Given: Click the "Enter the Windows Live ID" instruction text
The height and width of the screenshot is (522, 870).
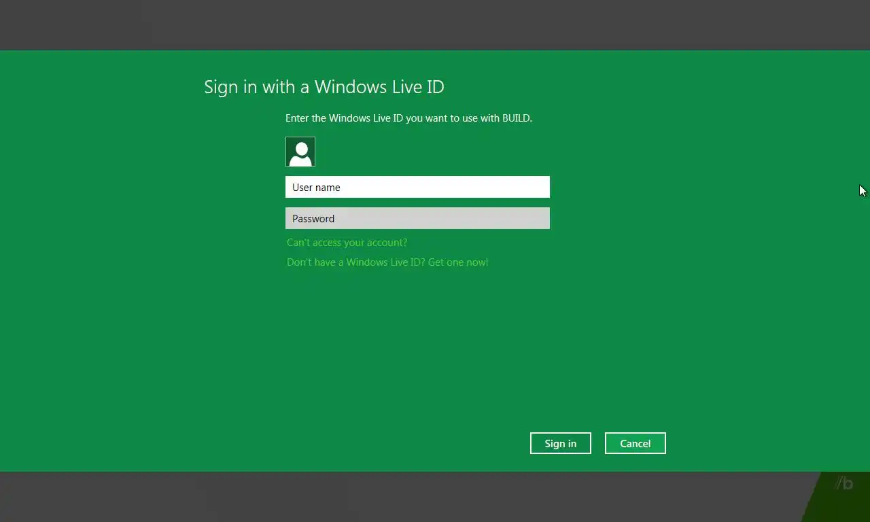Looking at the screenshot, I should tap(408, 118).
